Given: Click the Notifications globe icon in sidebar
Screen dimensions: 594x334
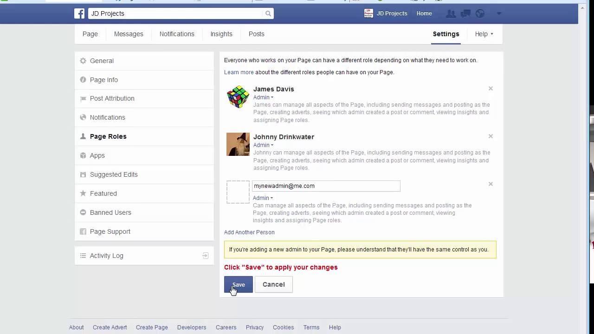Looking at the screenshot, I should pyautogui.click(x=83, y=117).
